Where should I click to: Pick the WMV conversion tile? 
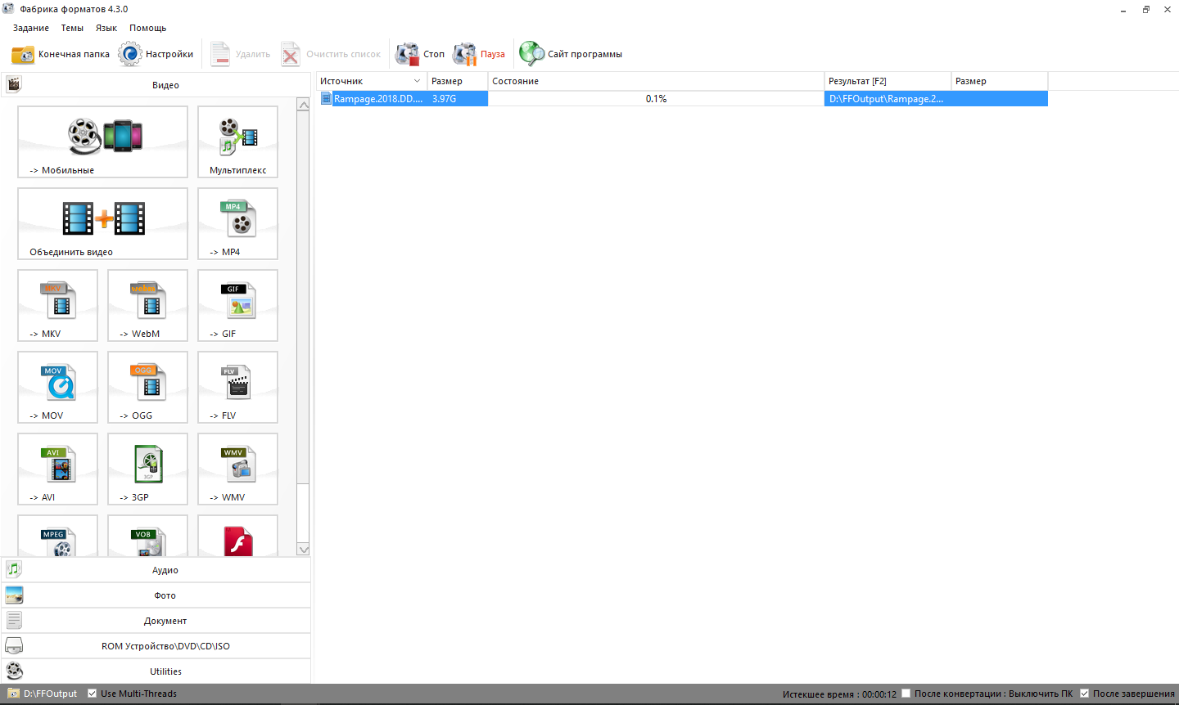[x=237, y=469]
